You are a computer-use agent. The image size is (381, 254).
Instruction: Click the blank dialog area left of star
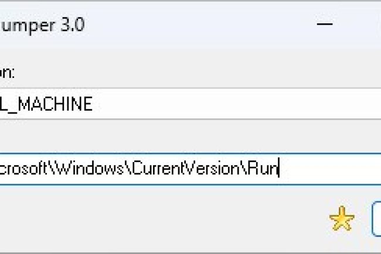pyautogui.click(x=176, y=219)
